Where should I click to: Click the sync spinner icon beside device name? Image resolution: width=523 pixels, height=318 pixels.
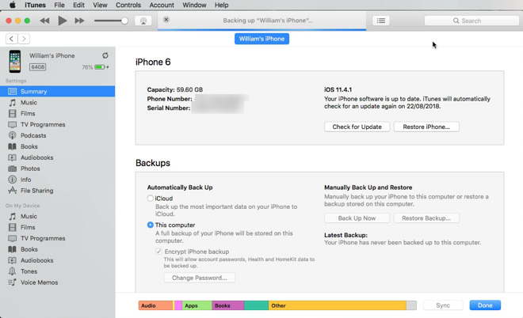click(x=105, y=55)
